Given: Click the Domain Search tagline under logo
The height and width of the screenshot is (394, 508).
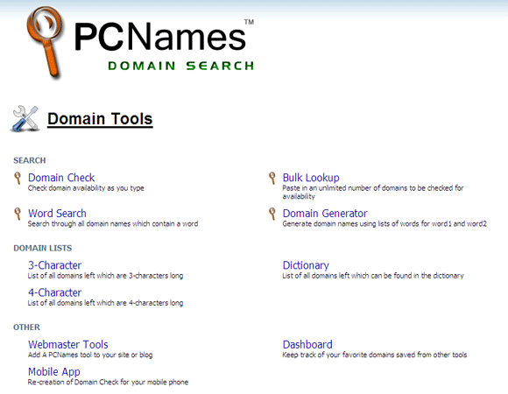Looking at the screenshot, I should (180, 66).
